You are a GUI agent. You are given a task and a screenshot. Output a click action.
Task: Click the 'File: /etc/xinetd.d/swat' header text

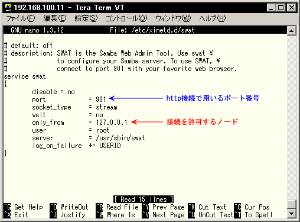click(x=152, y=30)
